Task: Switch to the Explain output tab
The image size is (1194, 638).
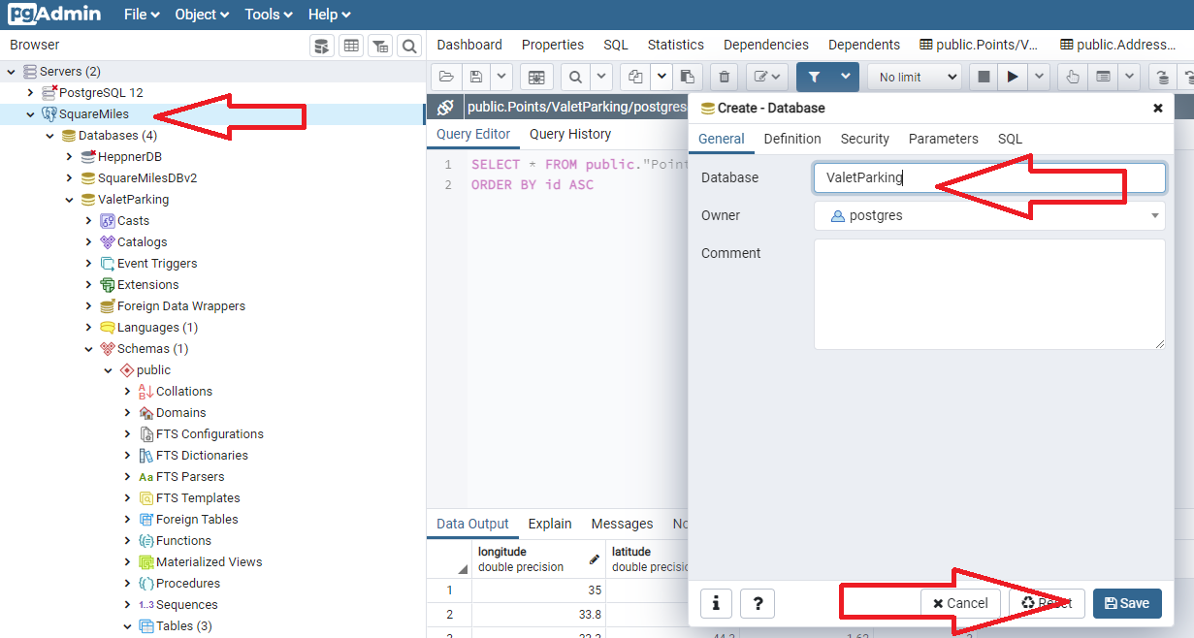Action: [x=550, y=524]
